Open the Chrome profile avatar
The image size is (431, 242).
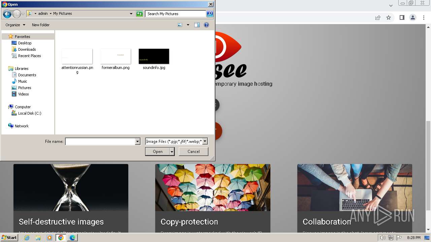(412, 17)
